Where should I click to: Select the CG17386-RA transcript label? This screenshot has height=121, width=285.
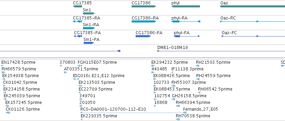coord(145,18)
